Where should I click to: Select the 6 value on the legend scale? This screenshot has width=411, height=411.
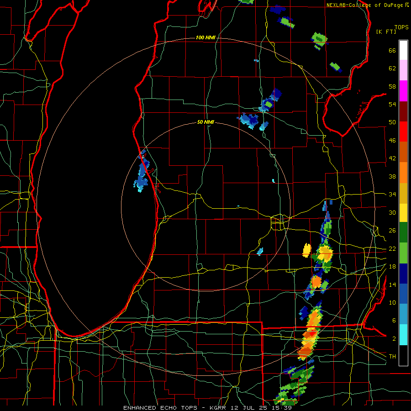point(394,321)
